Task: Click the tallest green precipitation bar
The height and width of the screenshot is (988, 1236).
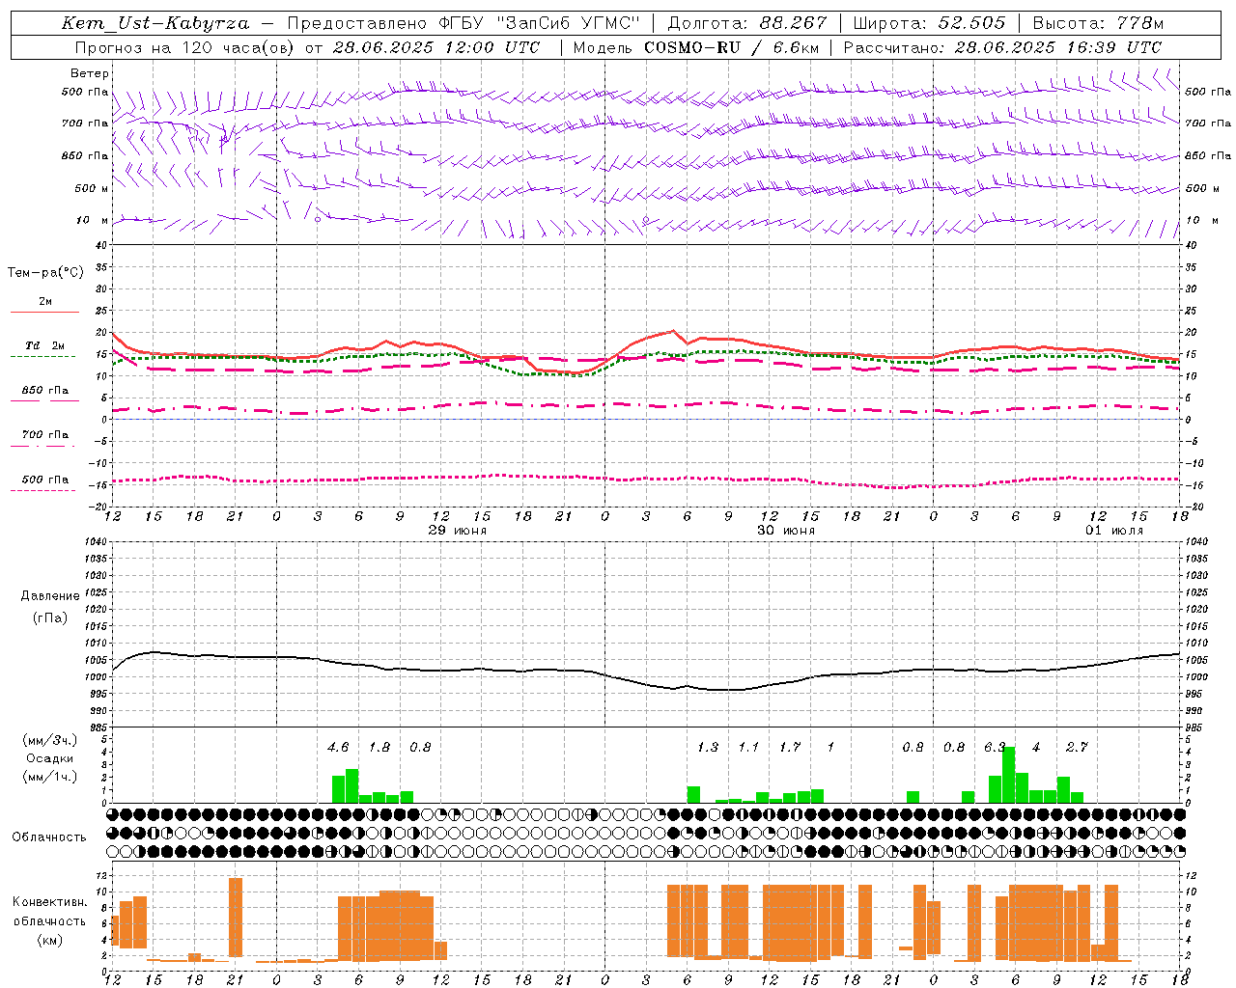Action: click(1009, 775)
